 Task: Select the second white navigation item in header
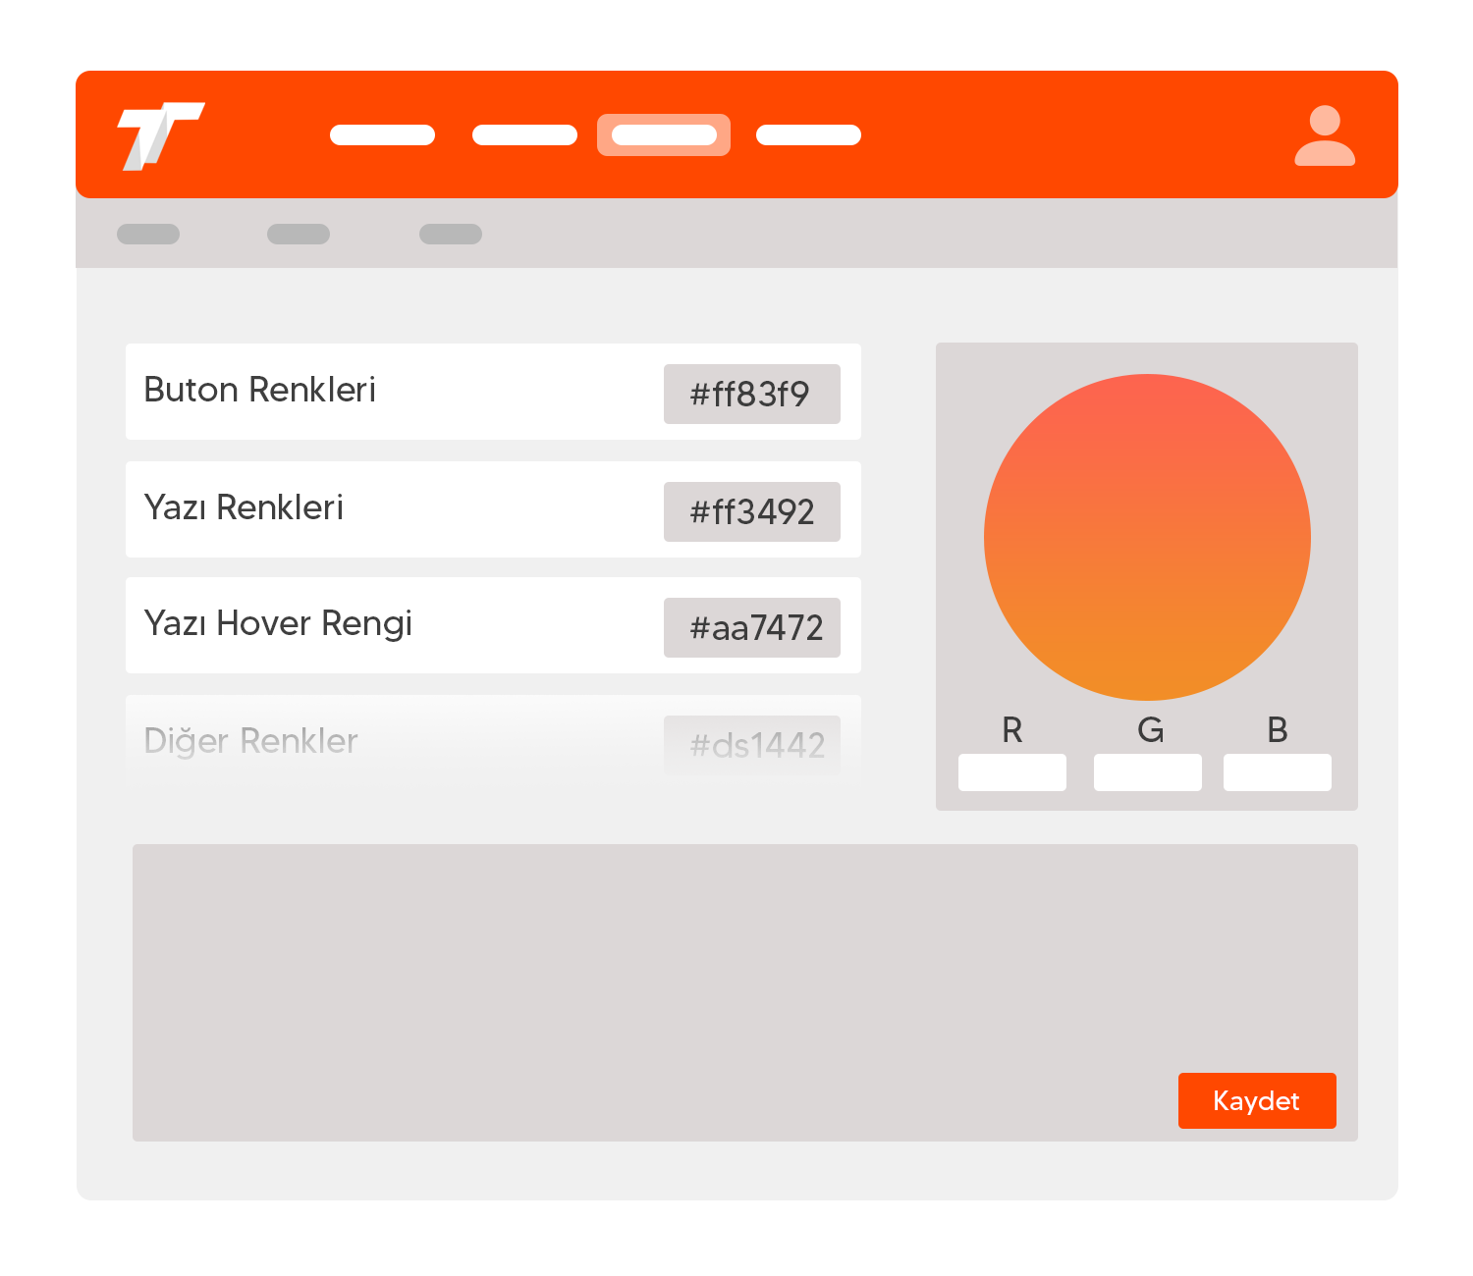[x=524, y=135]
